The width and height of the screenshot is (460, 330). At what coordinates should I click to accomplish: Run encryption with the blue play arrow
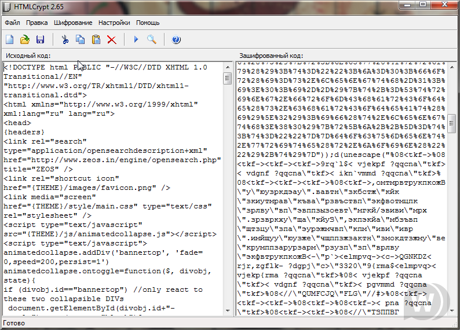pos(136,39)
